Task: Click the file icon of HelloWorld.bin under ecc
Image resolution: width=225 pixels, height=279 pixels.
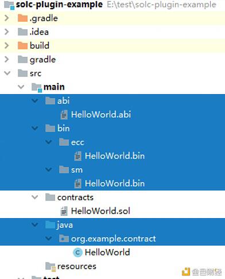Action: [x=78, y=156]
